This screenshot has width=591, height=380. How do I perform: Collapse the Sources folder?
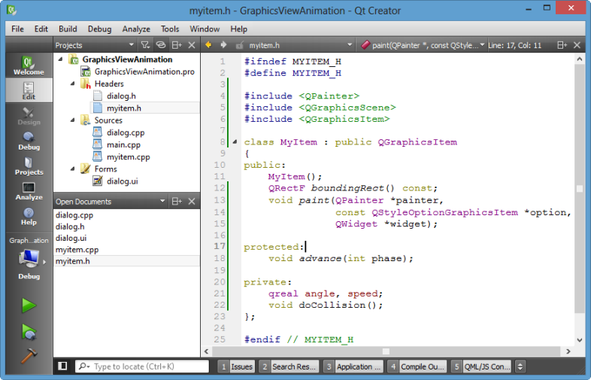pyautogui.click(x=72, y=120)
